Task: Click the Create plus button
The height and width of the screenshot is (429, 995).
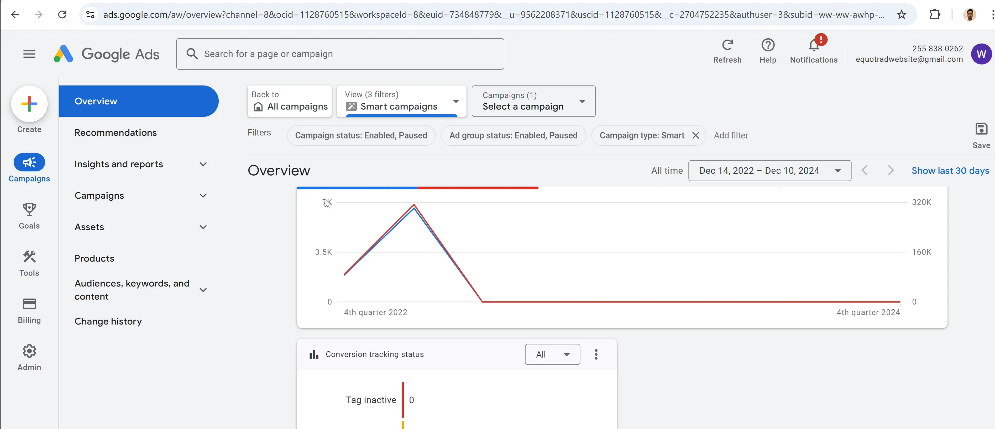Action: [x=29, y=104]
